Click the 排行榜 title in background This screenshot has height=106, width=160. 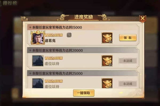[x=10, y=3]
